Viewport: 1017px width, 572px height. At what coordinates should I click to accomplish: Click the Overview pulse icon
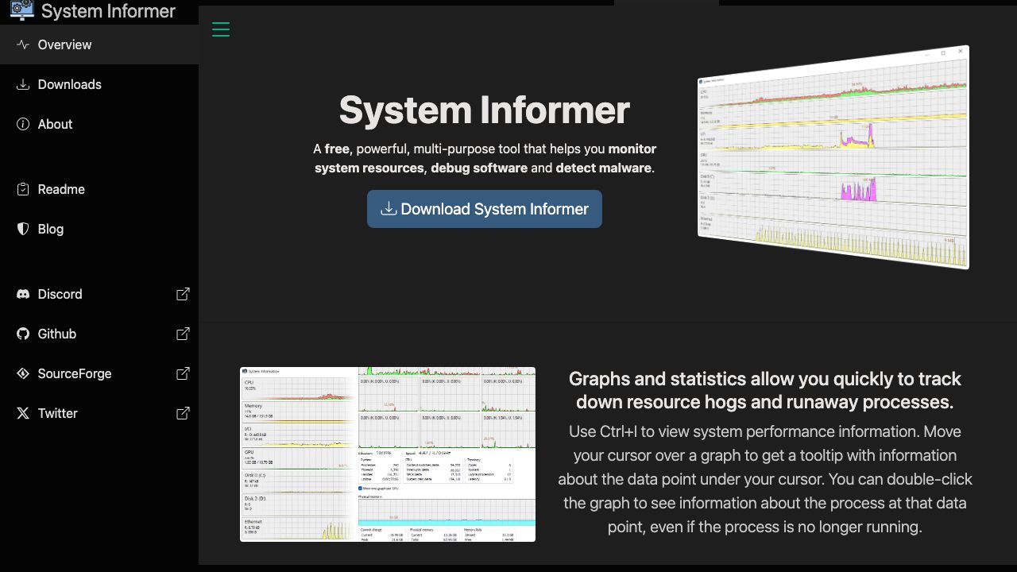point(23,44)
